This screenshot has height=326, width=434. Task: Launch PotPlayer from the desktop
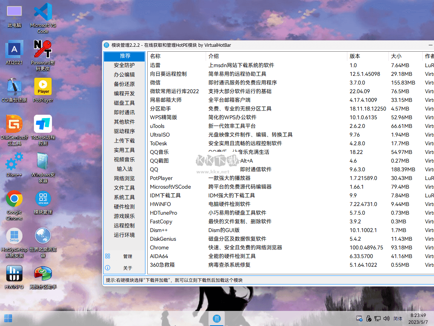point(43,87)
